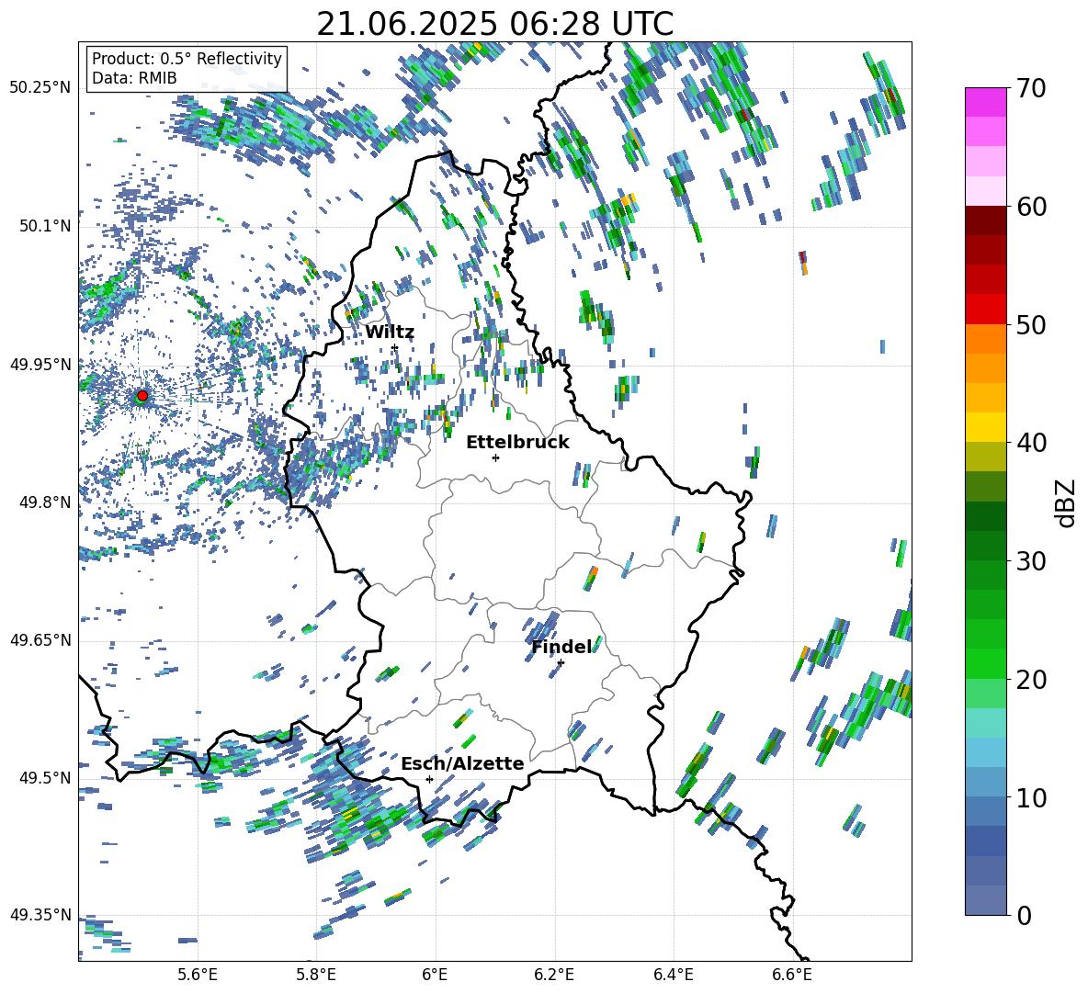Viewport: 1088px width, 993px height.
Task: Click the 50 tick on the colorbar
Action: click(x=1030, y=324)
